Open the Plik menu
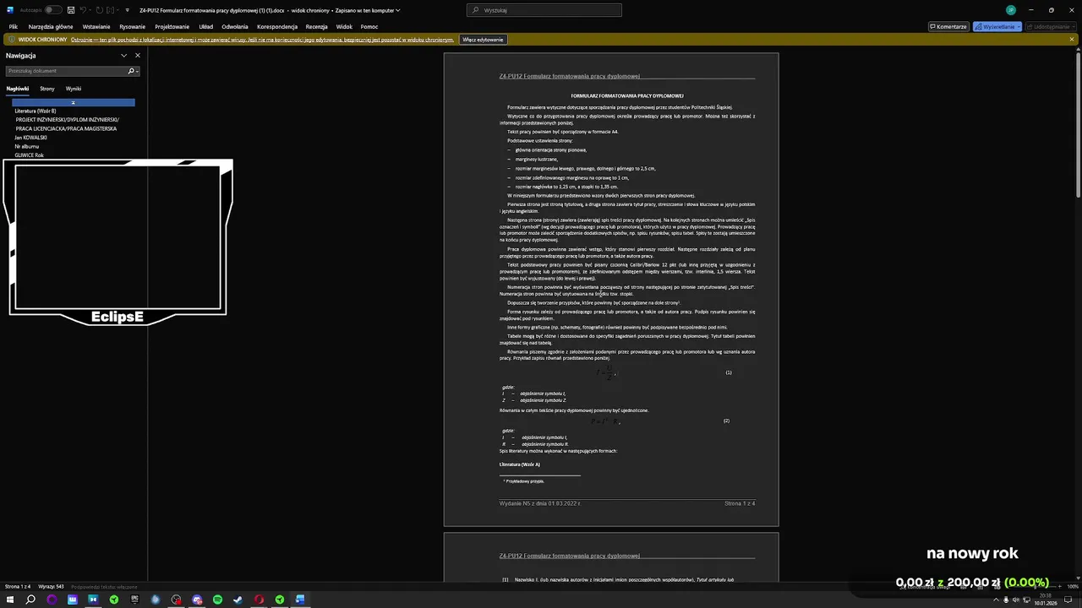This screenshot has width=1082, height=608. tap(14, 26)
